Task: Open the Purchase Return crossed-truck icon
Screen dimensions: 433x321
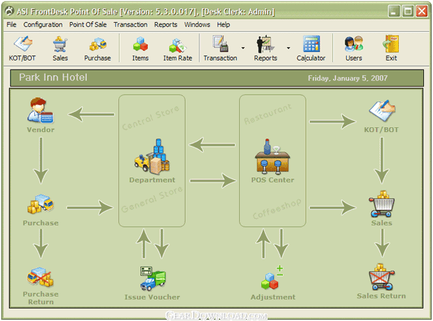Action: (40, 277)
